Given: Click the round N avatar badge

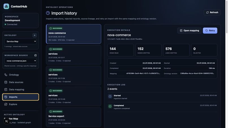Looking at the screenshot, I should pyautogui.click(x=7, y=121).
